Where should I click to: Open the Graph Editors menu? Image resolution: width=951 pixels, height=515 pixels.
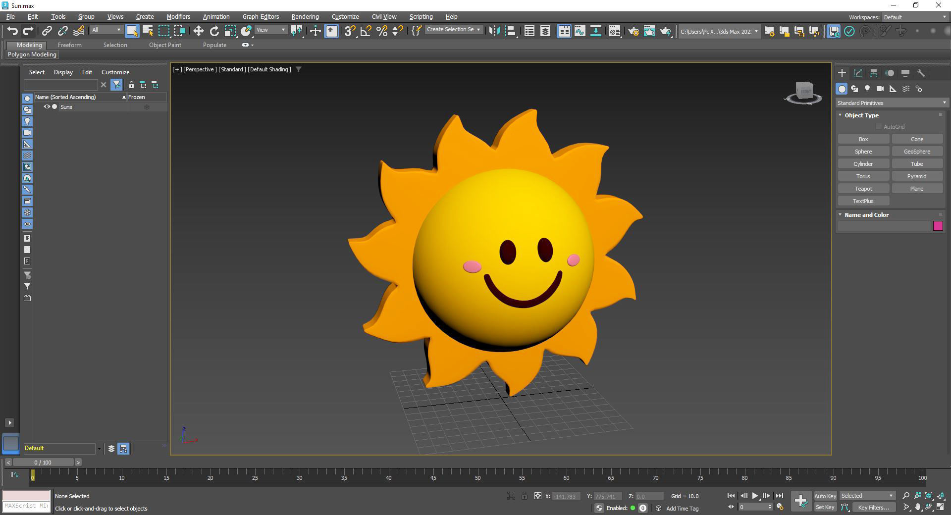(261, 17)
